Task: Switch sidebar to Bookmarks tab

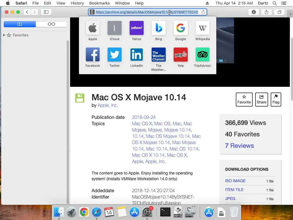Action: 20,24
